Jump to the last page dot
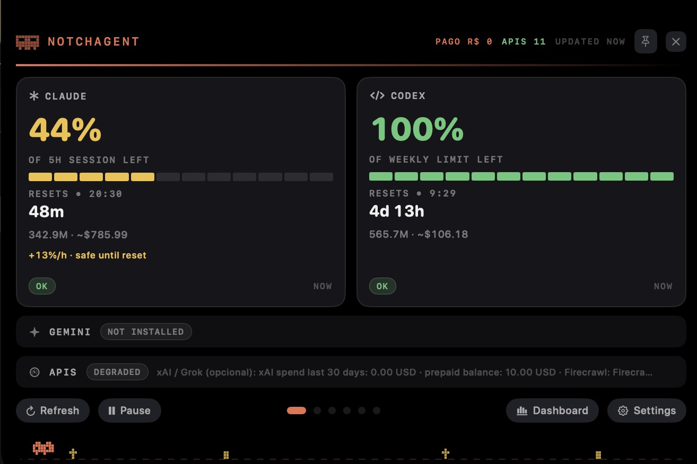Image resolution: width=697 pixels, height=464 pixels. point(377,411)
